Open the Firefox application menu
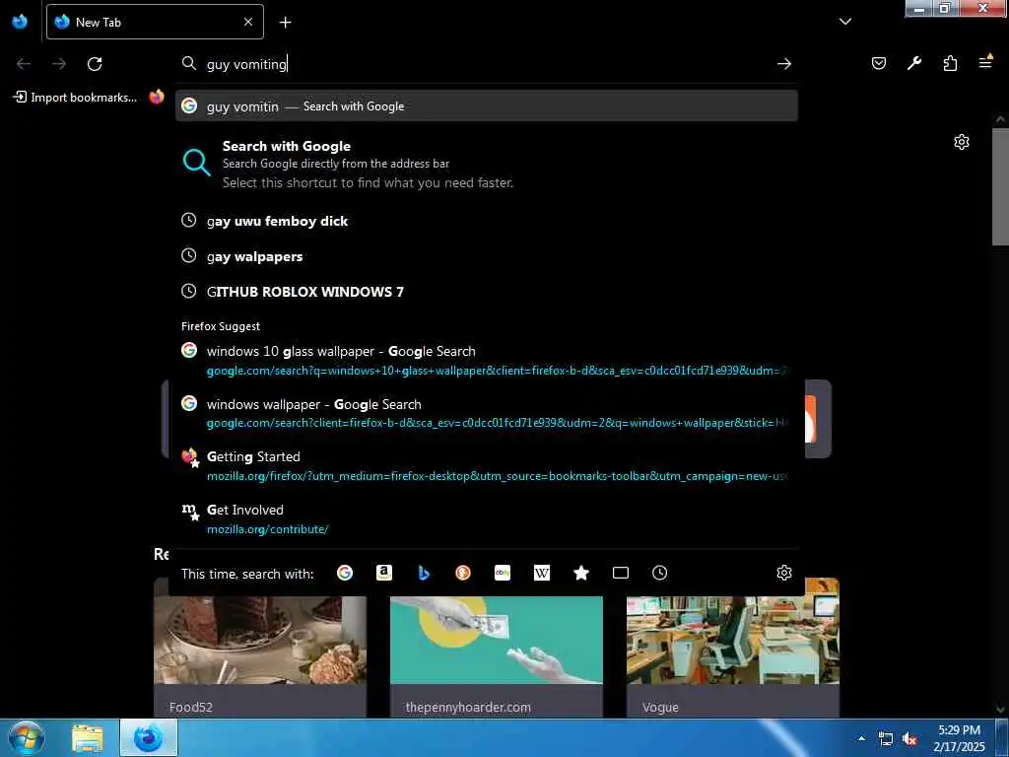 click(985, 62)
